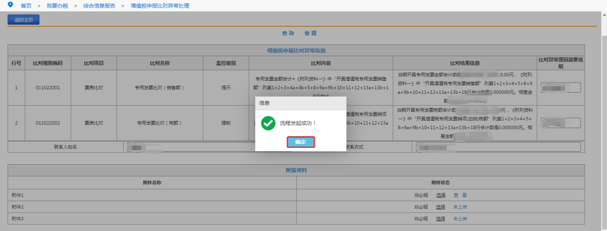Viewport: 607px width, 231px height.
Task: Click the 查询 link
Action: (288, 33)
